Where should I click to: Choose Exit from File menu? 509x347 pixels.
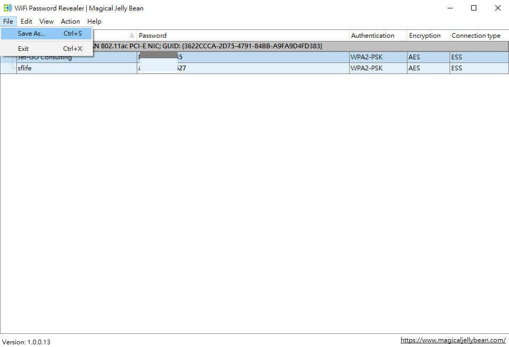46,49
